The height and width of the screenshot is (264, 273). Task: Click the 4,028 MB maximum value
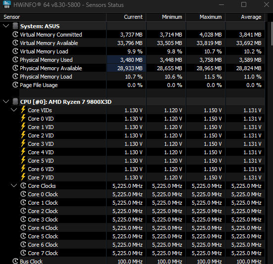(211, 35)
